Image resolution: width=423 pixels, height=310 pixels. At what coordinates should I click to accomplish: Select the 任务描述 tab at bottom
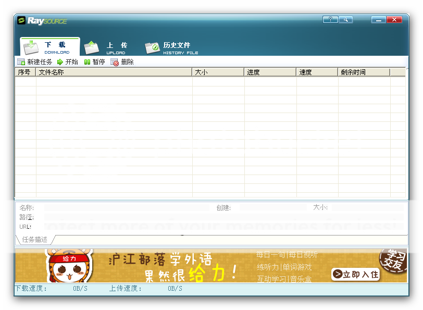tap(35, 240)
